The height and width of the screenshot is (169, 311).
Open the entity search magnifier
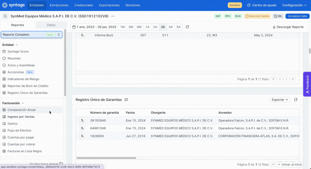click(5, 16)
